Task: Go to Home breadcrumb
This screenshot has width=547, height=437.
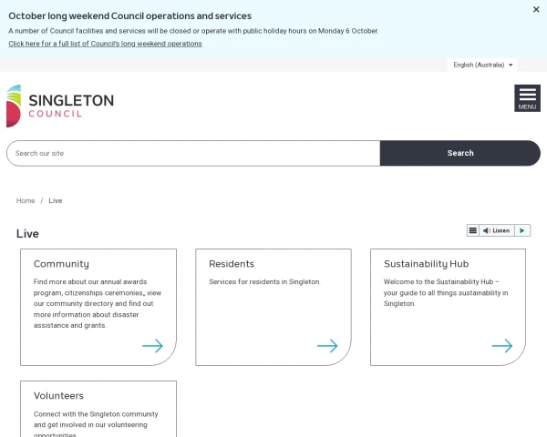Action: (26, 200)
